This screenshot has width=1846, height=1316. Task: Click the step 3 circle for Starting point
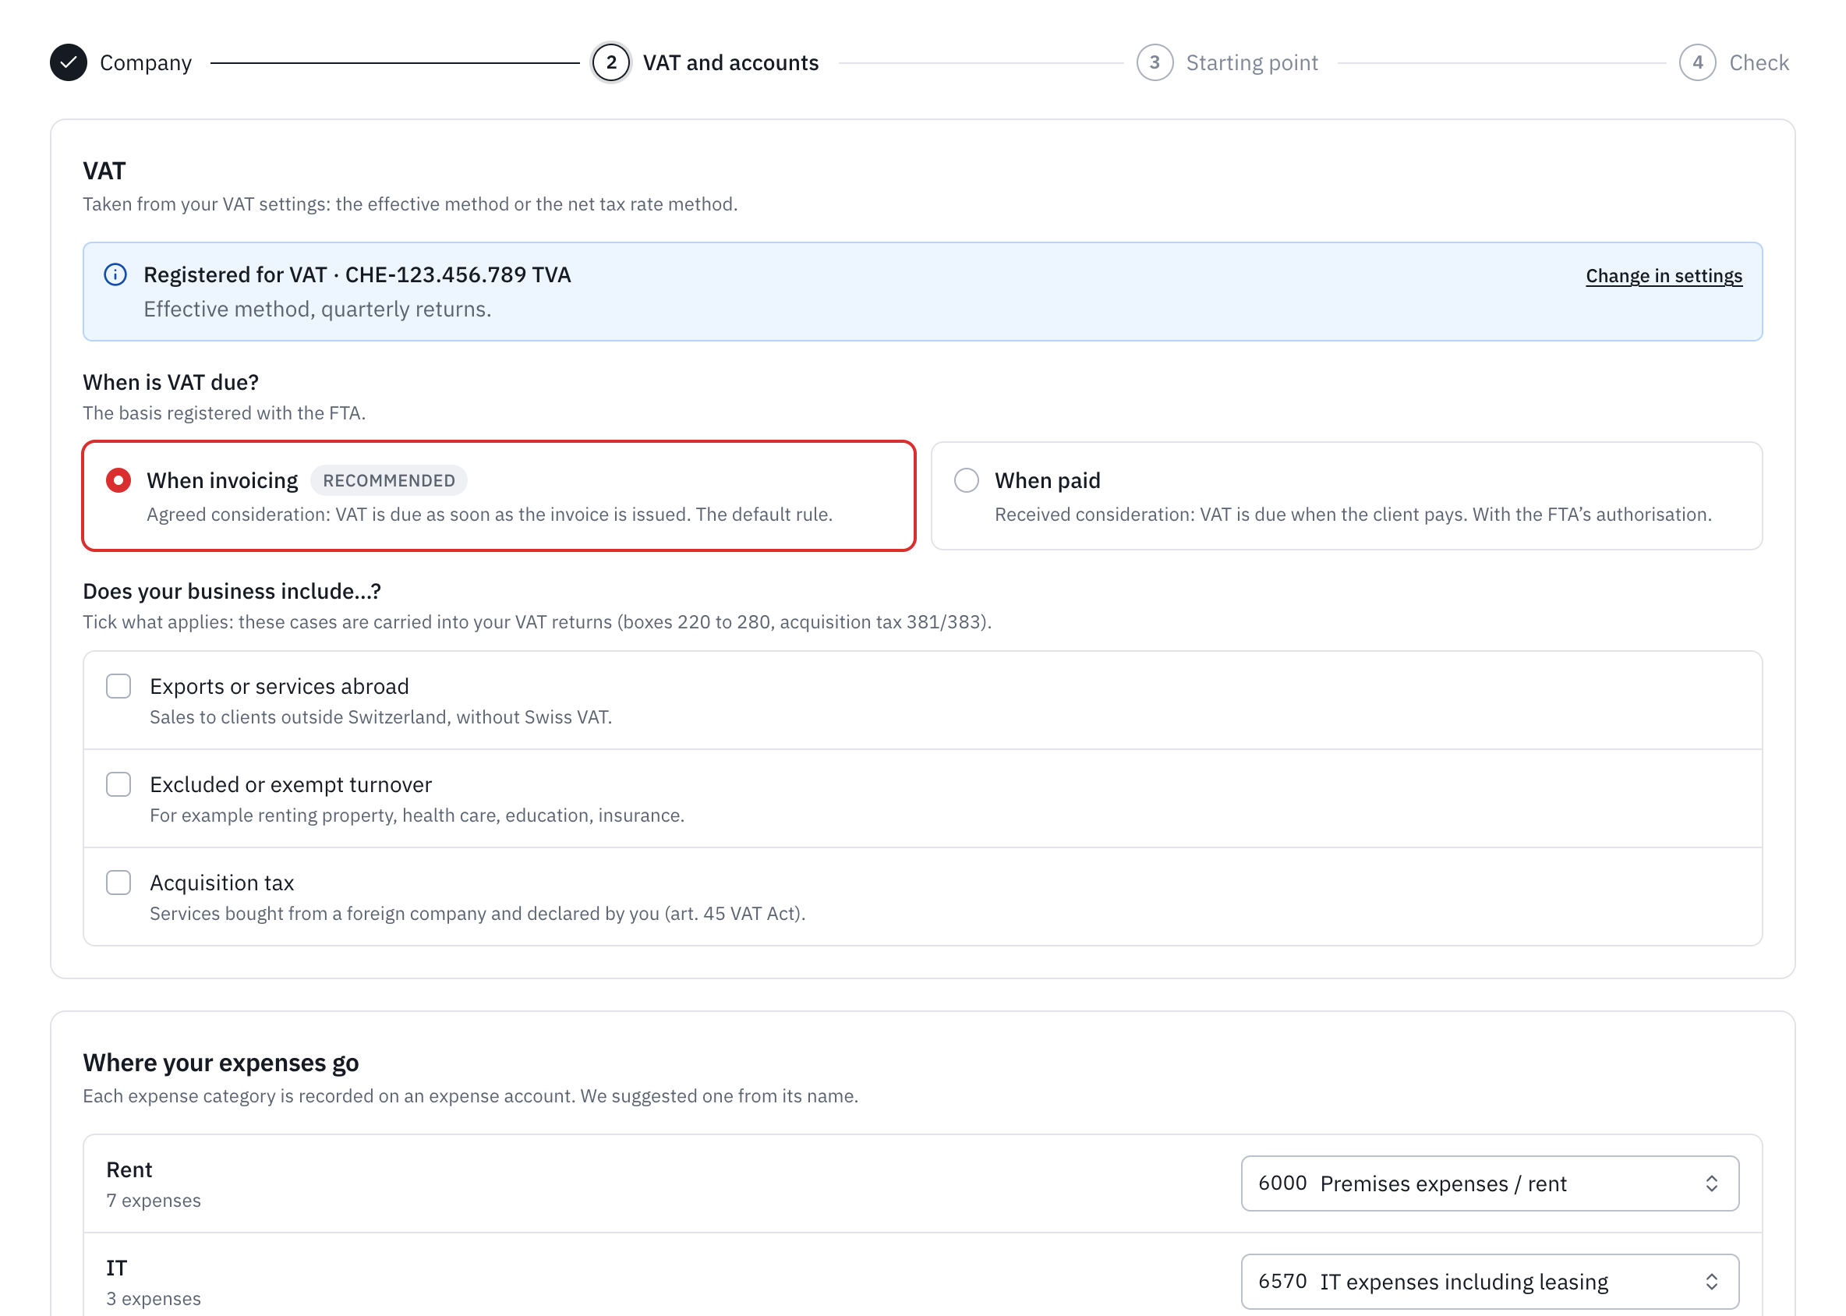point(1154,62)
